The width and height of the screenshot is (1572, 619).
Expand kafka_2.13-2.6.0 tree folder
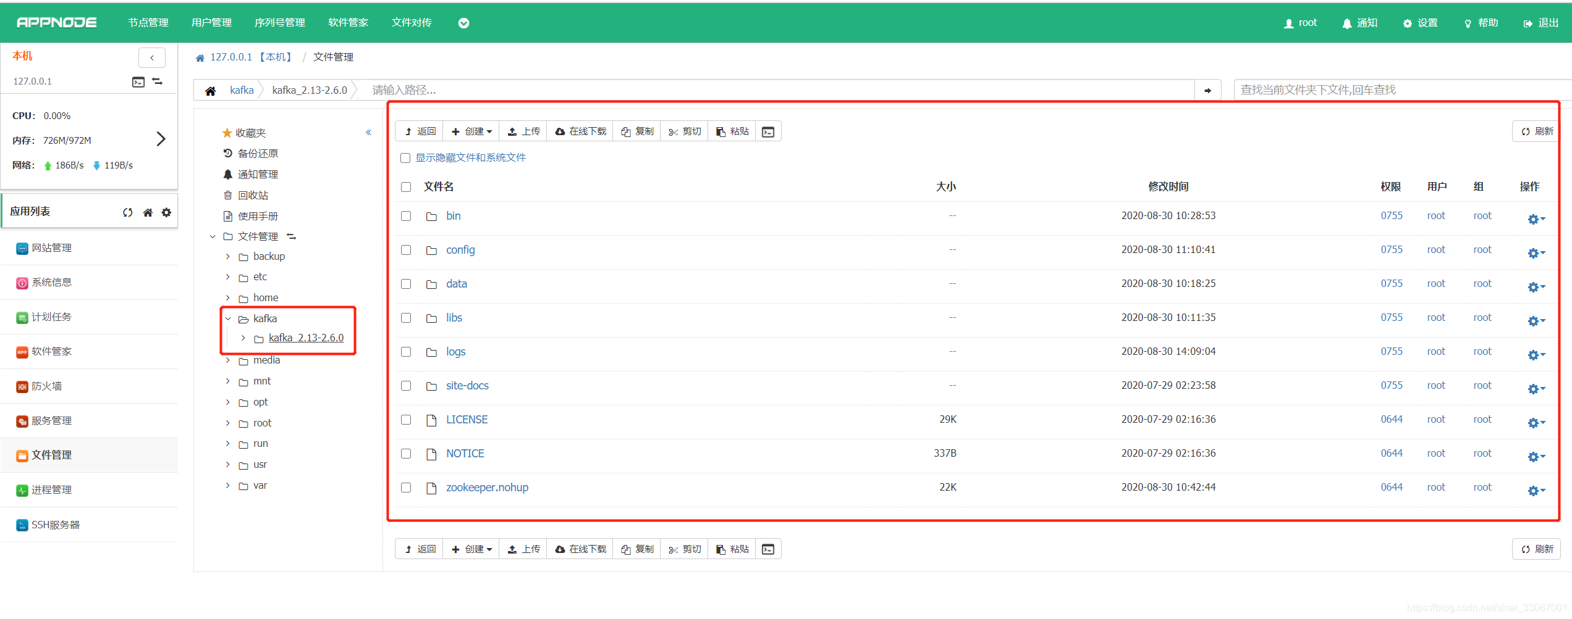pyautogui.click(x=243, y=338)
